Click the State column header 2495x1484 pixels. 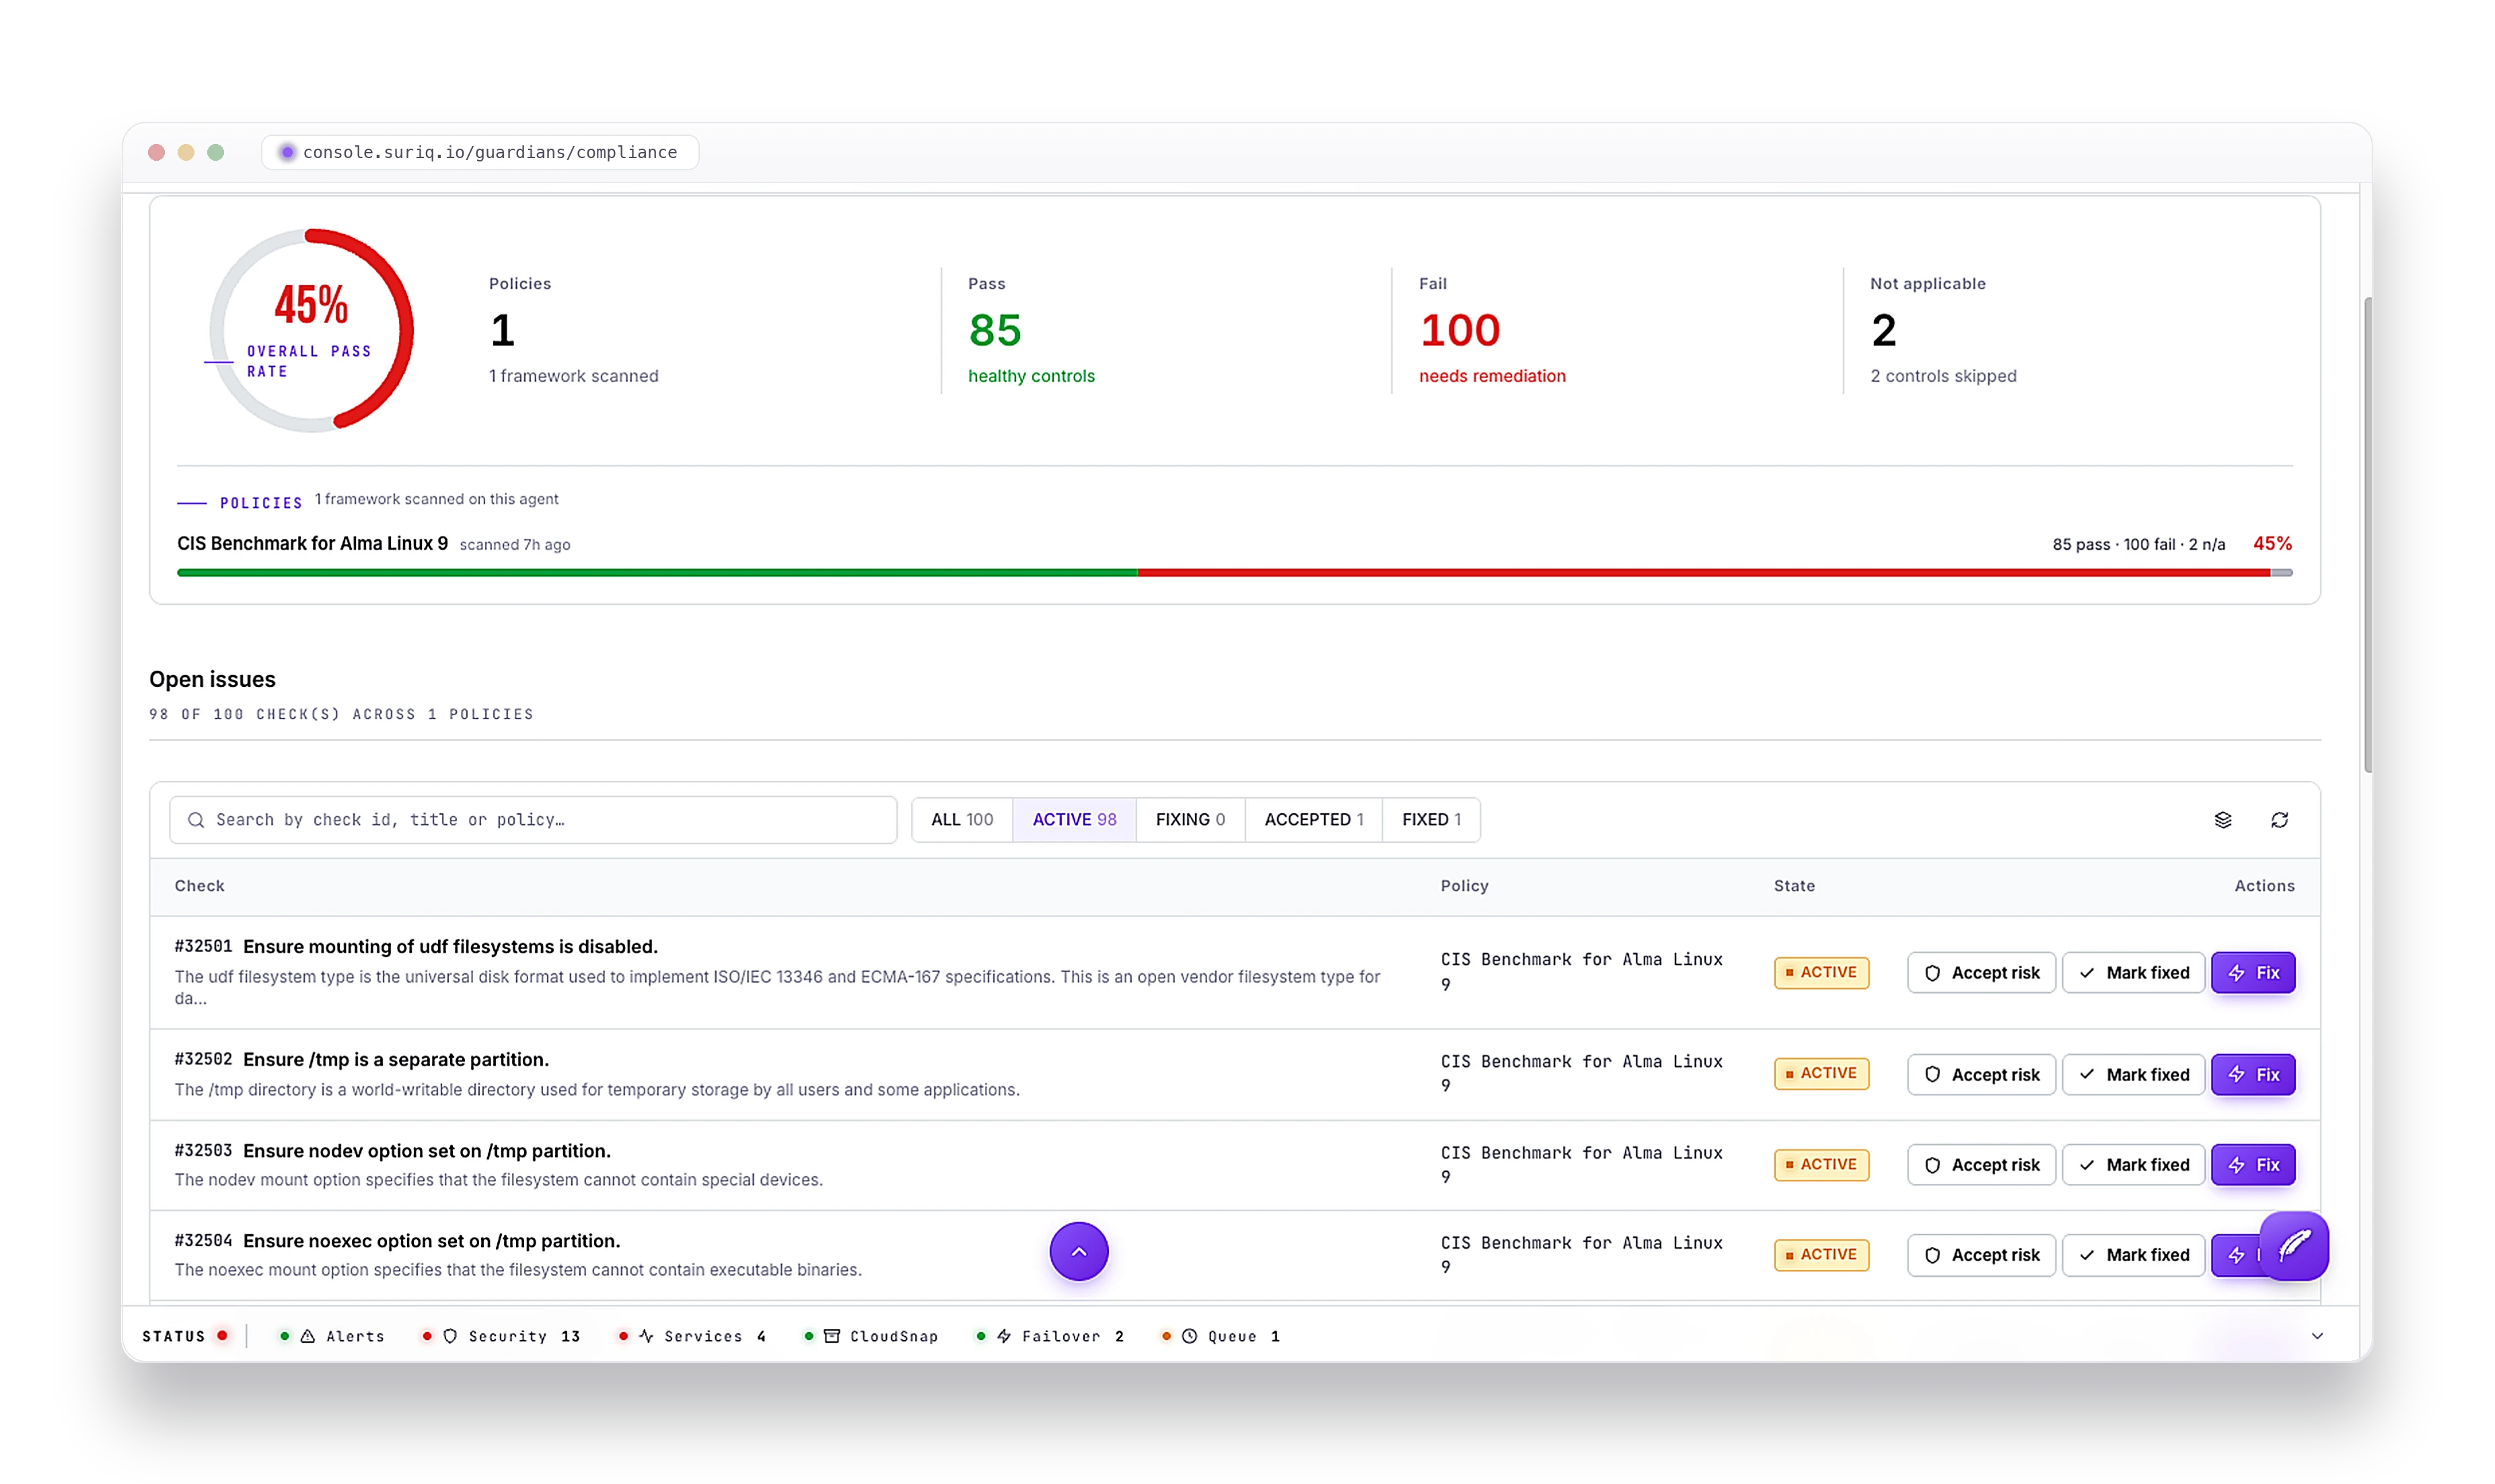tap(1794, 886)
